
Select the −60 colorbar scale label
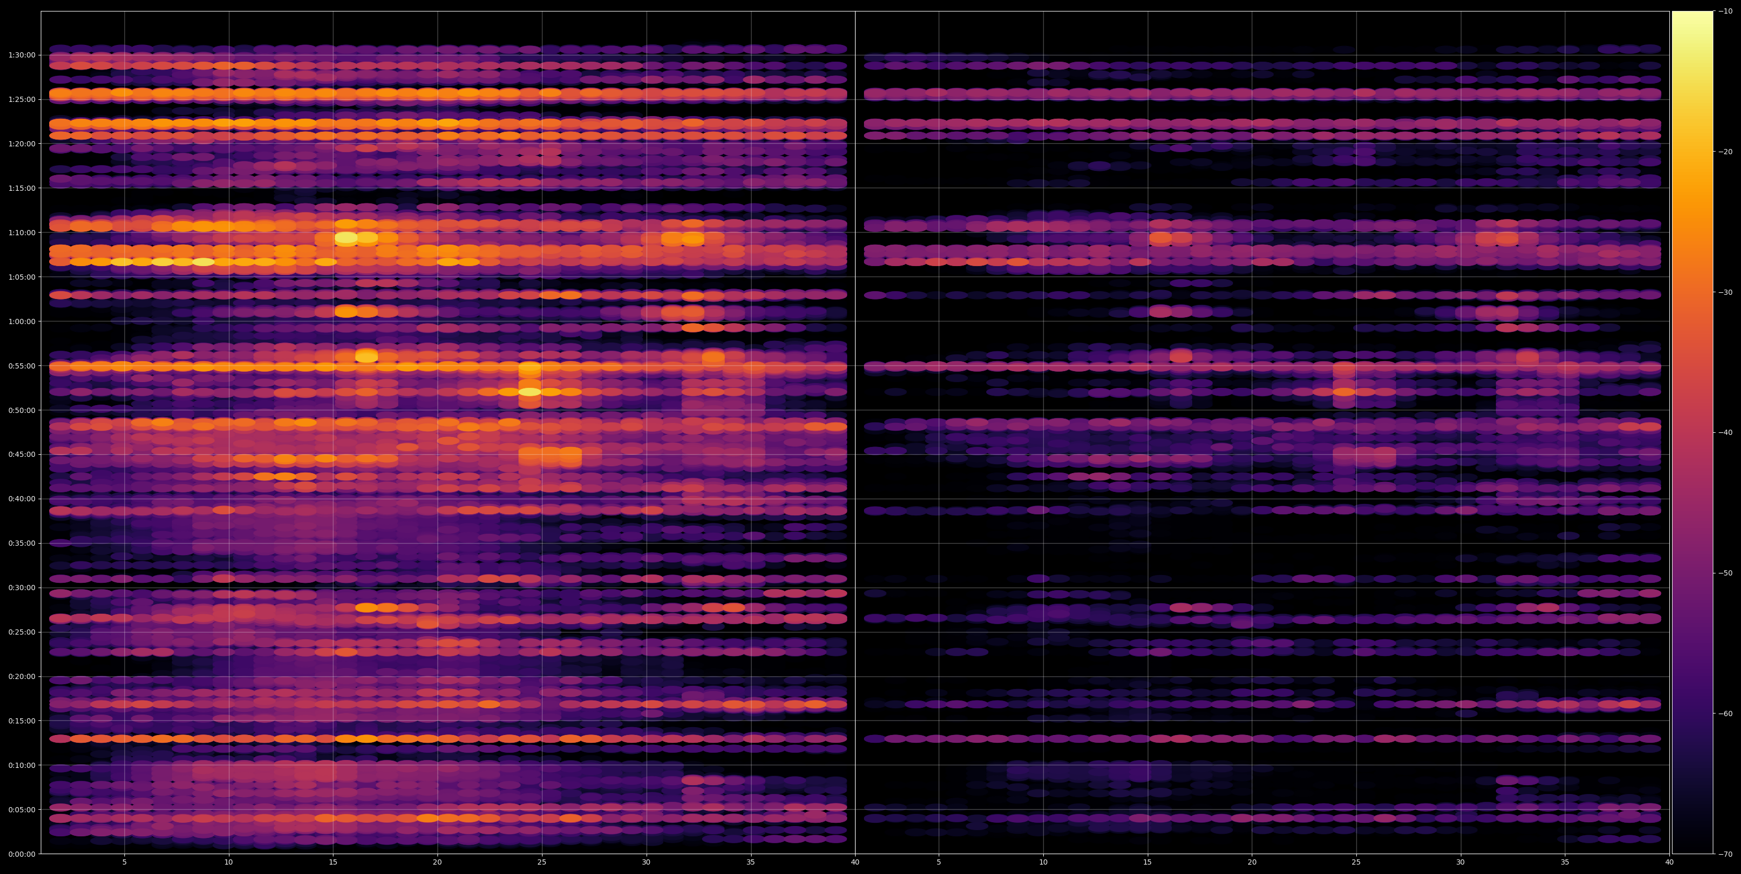pyautogui.click(x=1725, y=714)
